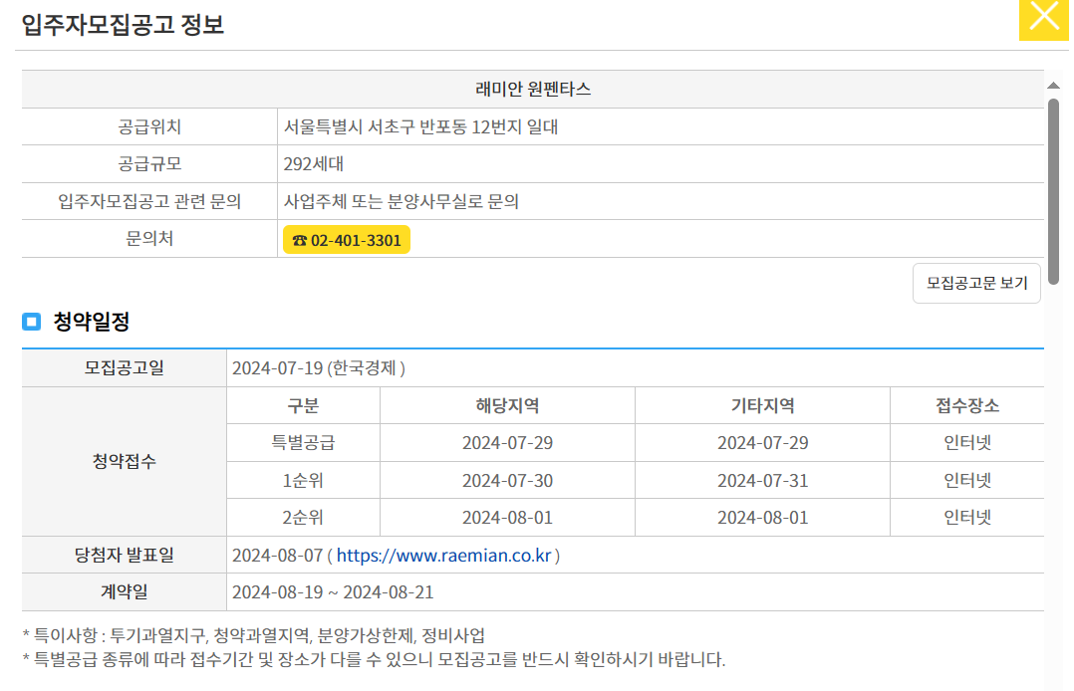Click the 래미안 원펜타스 complex name header

point(534,88)
